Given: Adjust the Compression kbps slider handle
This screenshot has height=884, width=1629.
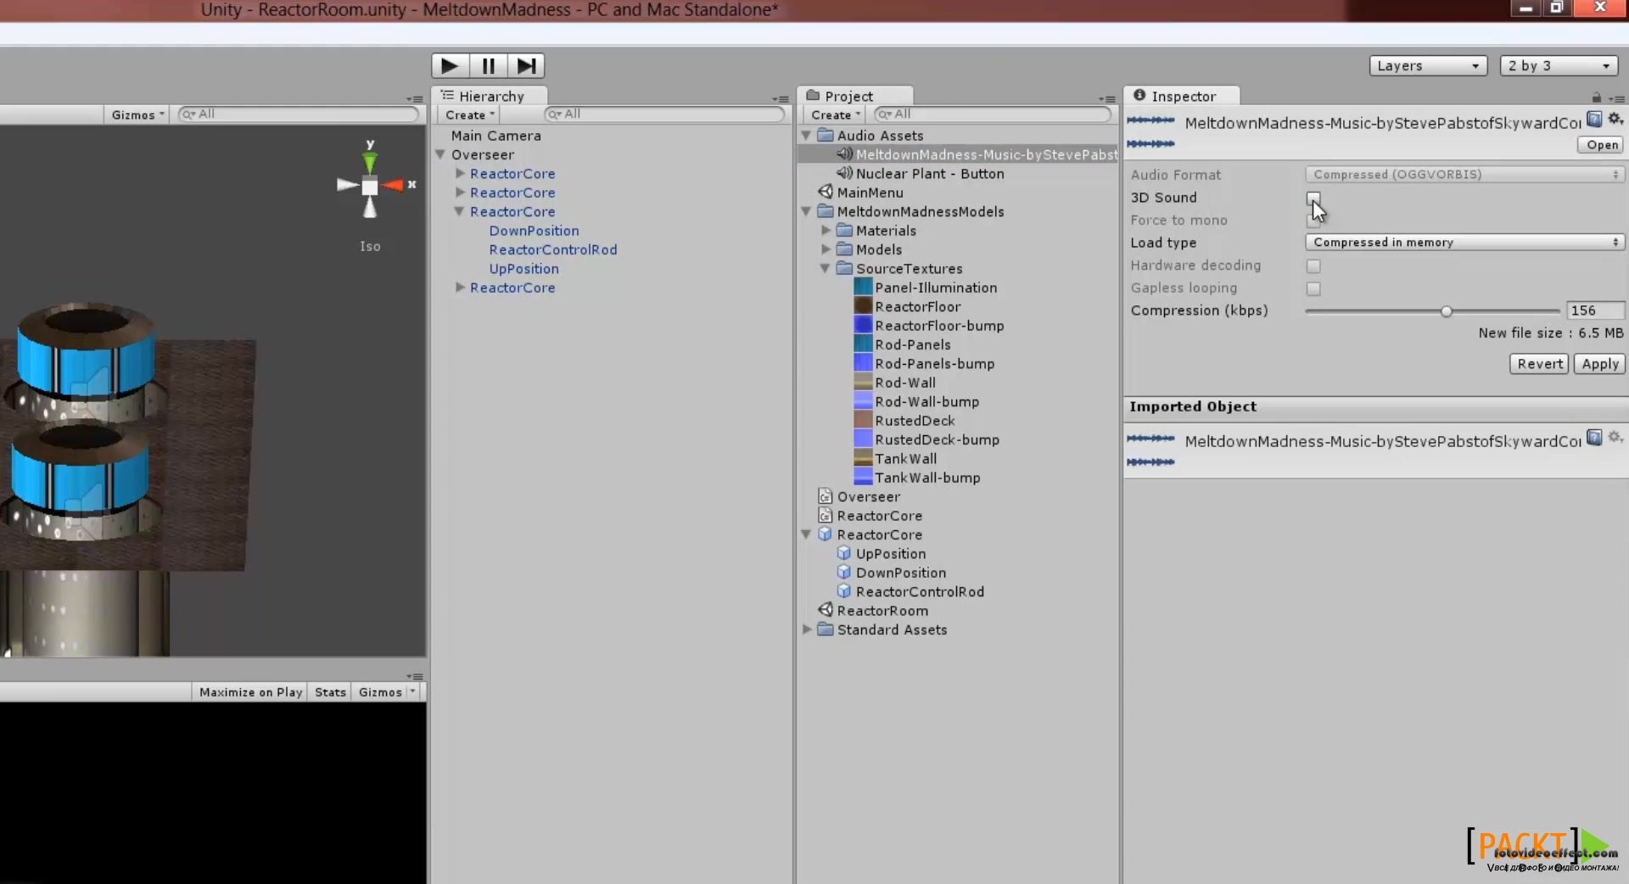Looking at the screenshot, I should click(x=1447, y=311).
